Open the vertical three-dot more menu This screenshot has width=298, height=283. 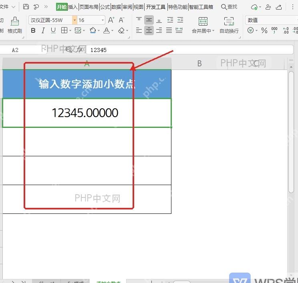[x=292, y=7]
